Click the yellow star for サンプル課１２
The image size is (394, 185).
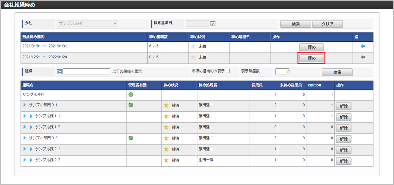point(166,127)
